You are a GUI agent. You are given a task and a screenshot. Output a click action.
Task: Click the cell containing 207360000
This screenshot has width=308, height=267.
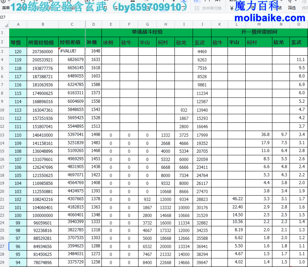(43, 52)
